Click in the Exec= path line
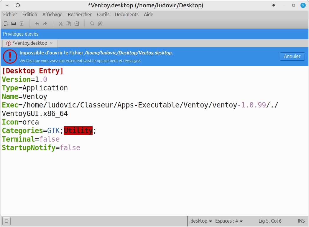 click(x=140, y=105)
